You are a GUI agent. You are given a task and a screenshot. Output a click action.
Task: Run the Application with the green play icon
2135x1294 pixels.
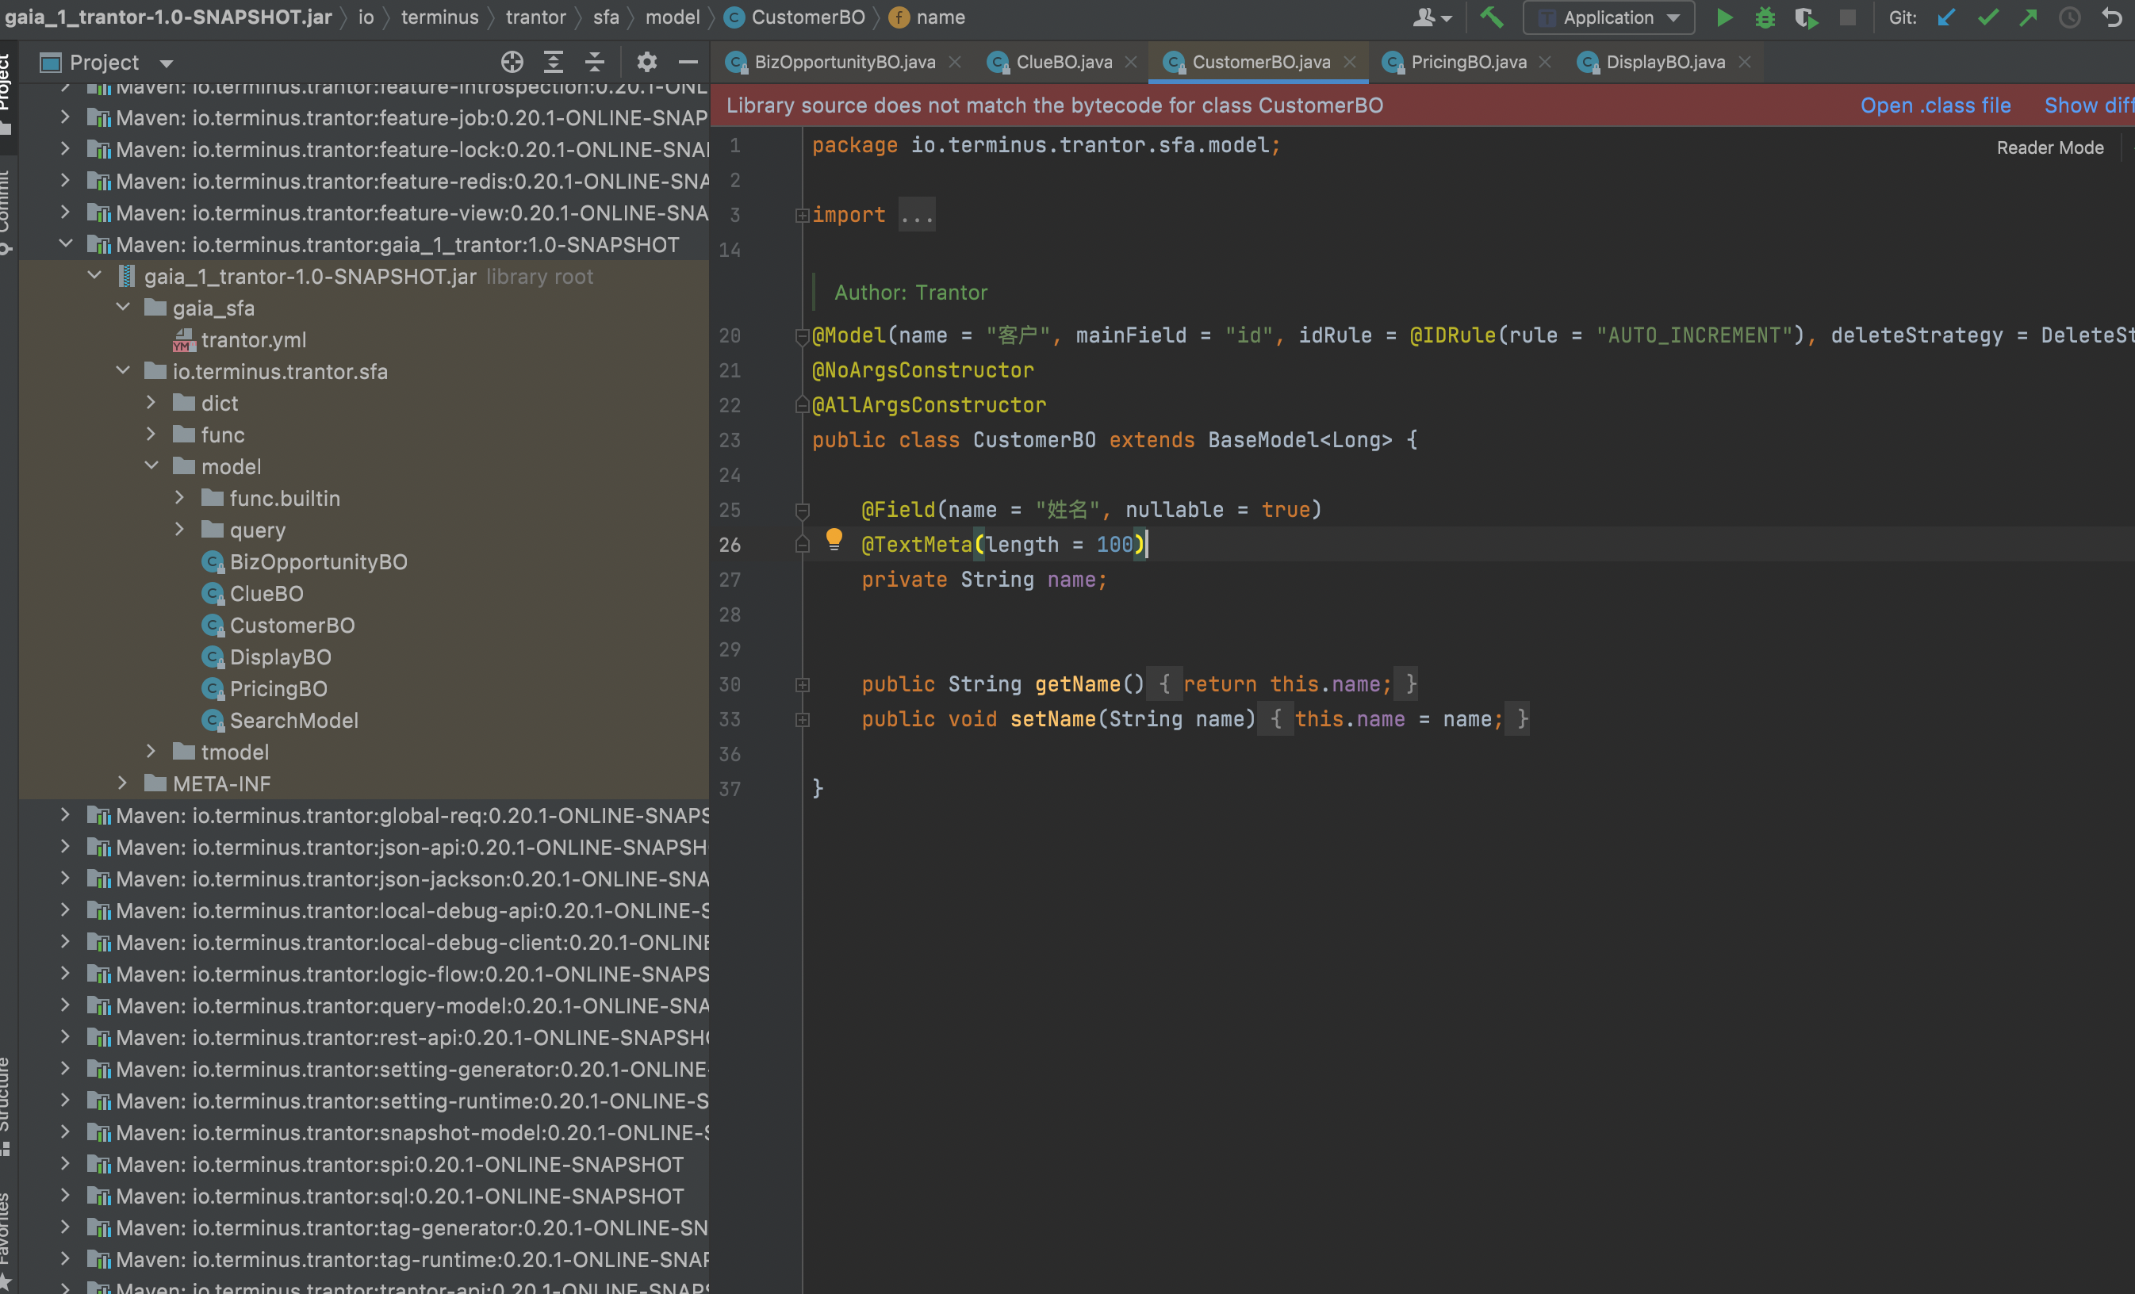pos(1723,17)
